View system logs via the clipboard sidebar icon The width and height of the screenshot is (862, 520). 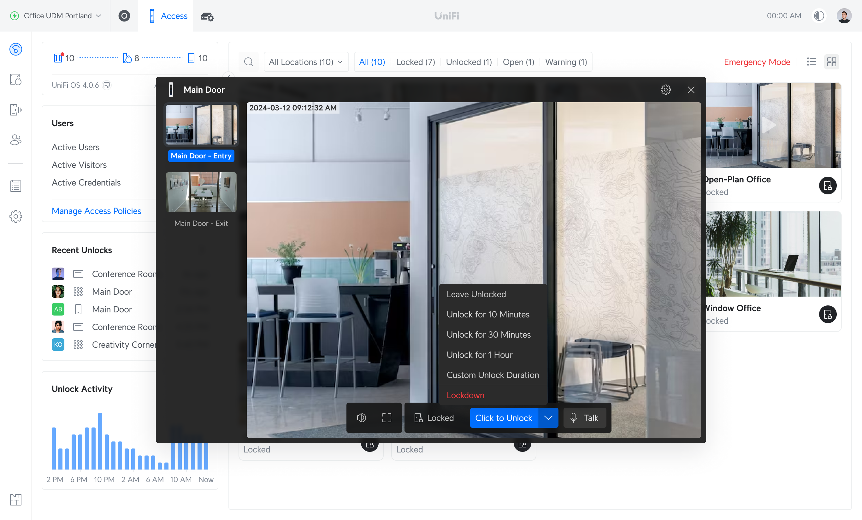pyautogui.click(x=15, y=186)
